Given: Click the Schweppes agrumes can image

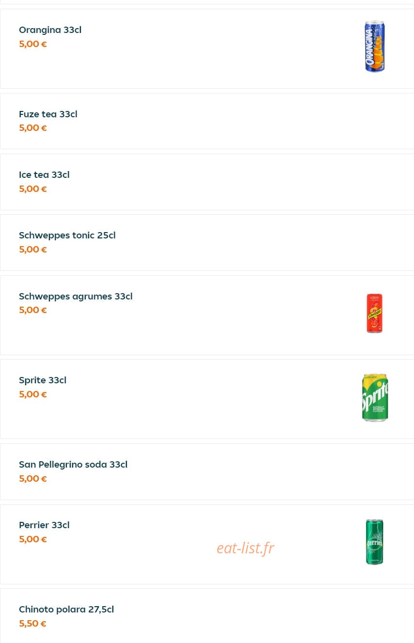Looking at the screenshot, I should point(374,313).
